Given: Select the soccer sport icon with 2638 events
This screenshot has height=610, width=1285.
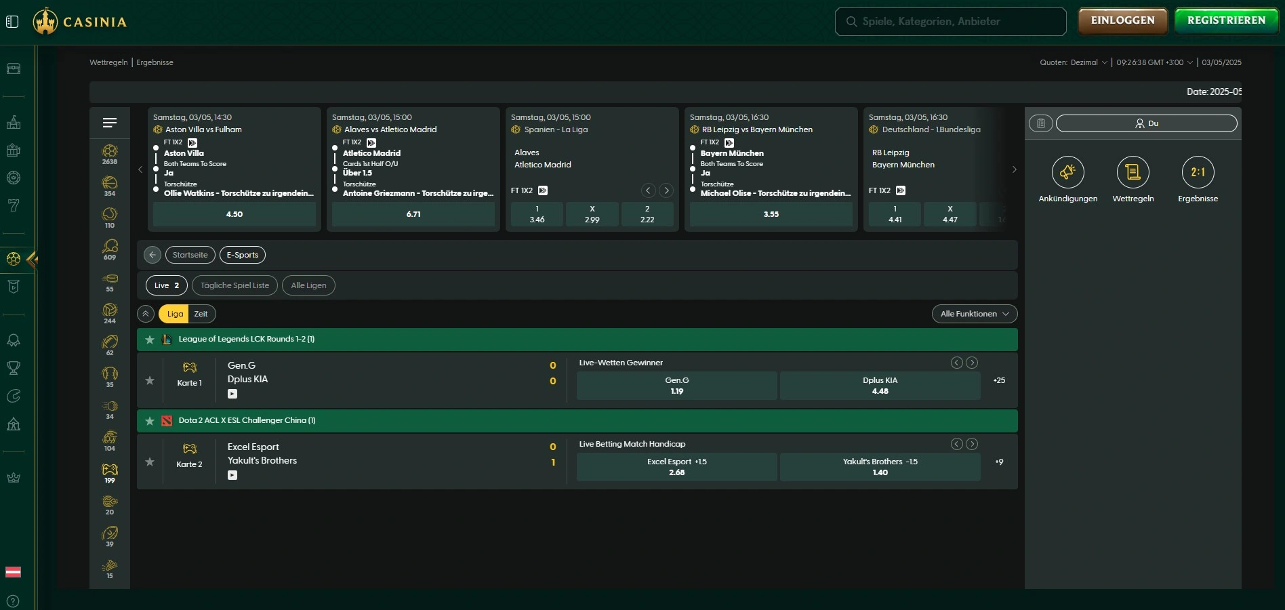Looking at the screenshot, I should pyautogui.click(x=110, y=154).
